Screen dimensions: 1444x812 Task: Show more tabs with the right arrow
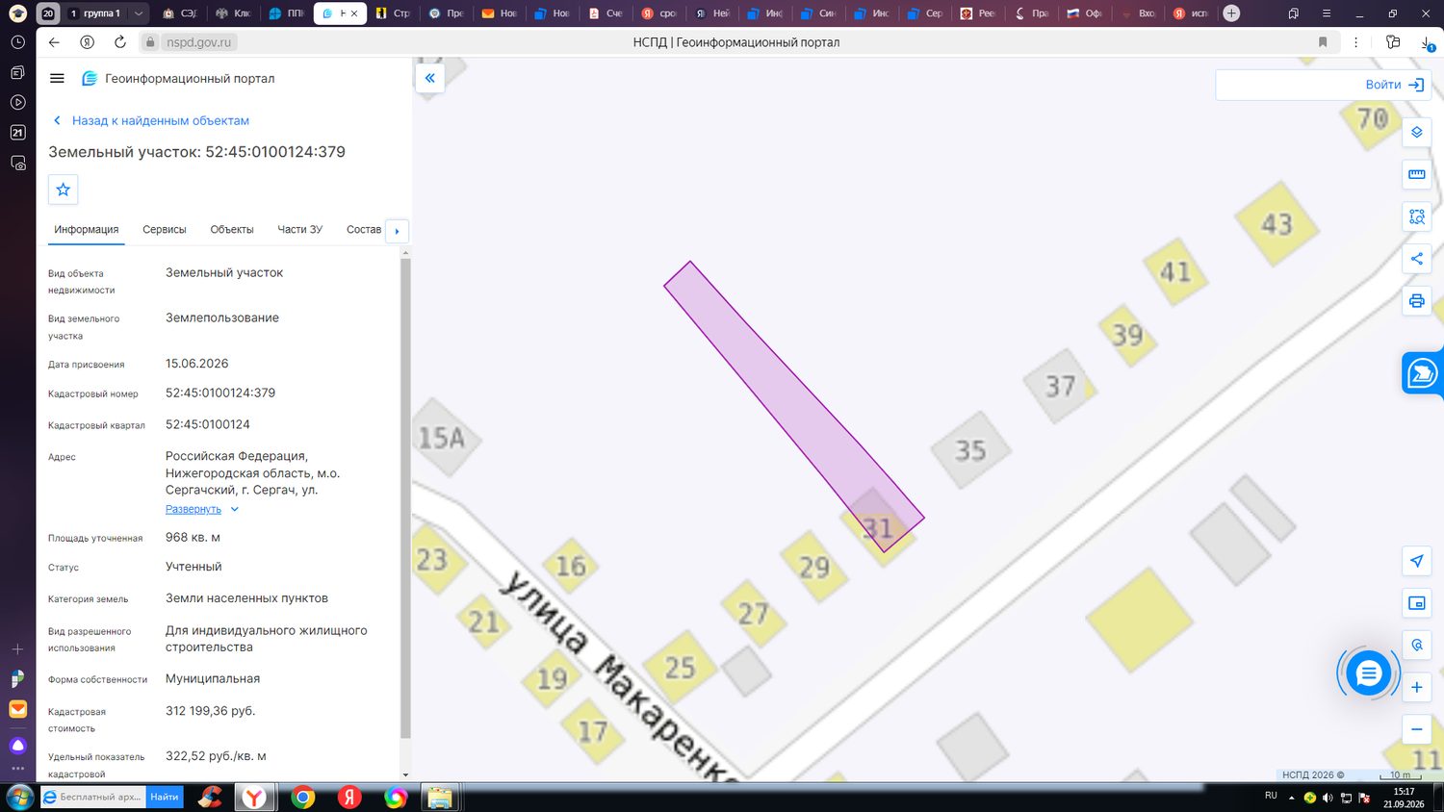click(x=397, y=231)
